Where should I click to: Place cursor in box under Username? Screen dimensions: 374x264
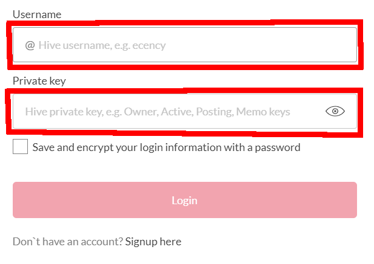185,45
